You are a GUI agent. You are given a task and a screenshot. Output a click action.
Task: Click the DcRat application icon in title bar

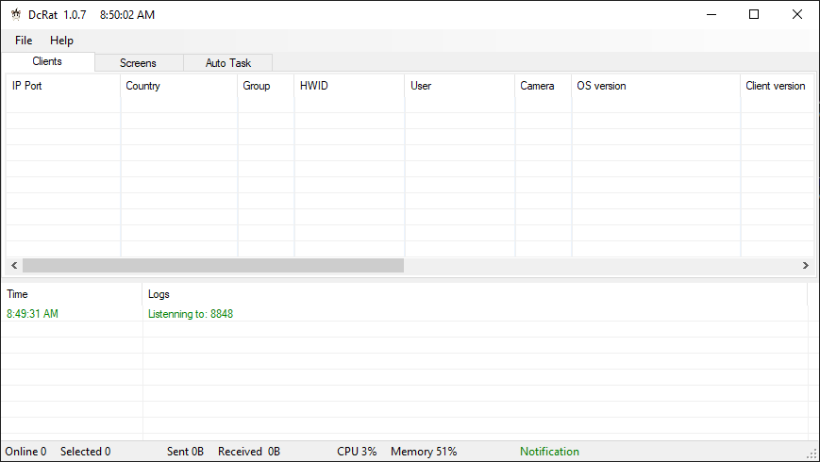pos(15,15)
